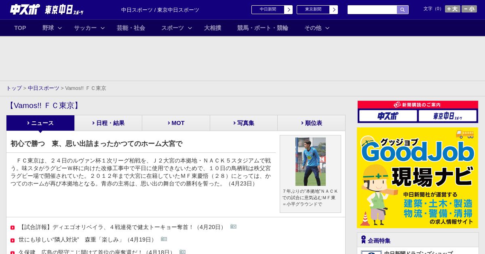Decrease text size with 小 button

tap(469, 9)
